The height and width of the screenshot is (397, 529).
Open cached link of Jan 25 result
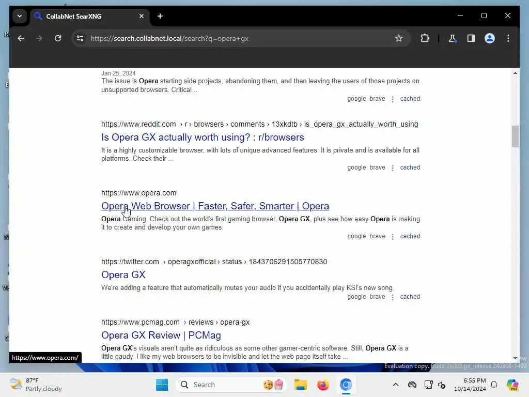click(410, 99)
